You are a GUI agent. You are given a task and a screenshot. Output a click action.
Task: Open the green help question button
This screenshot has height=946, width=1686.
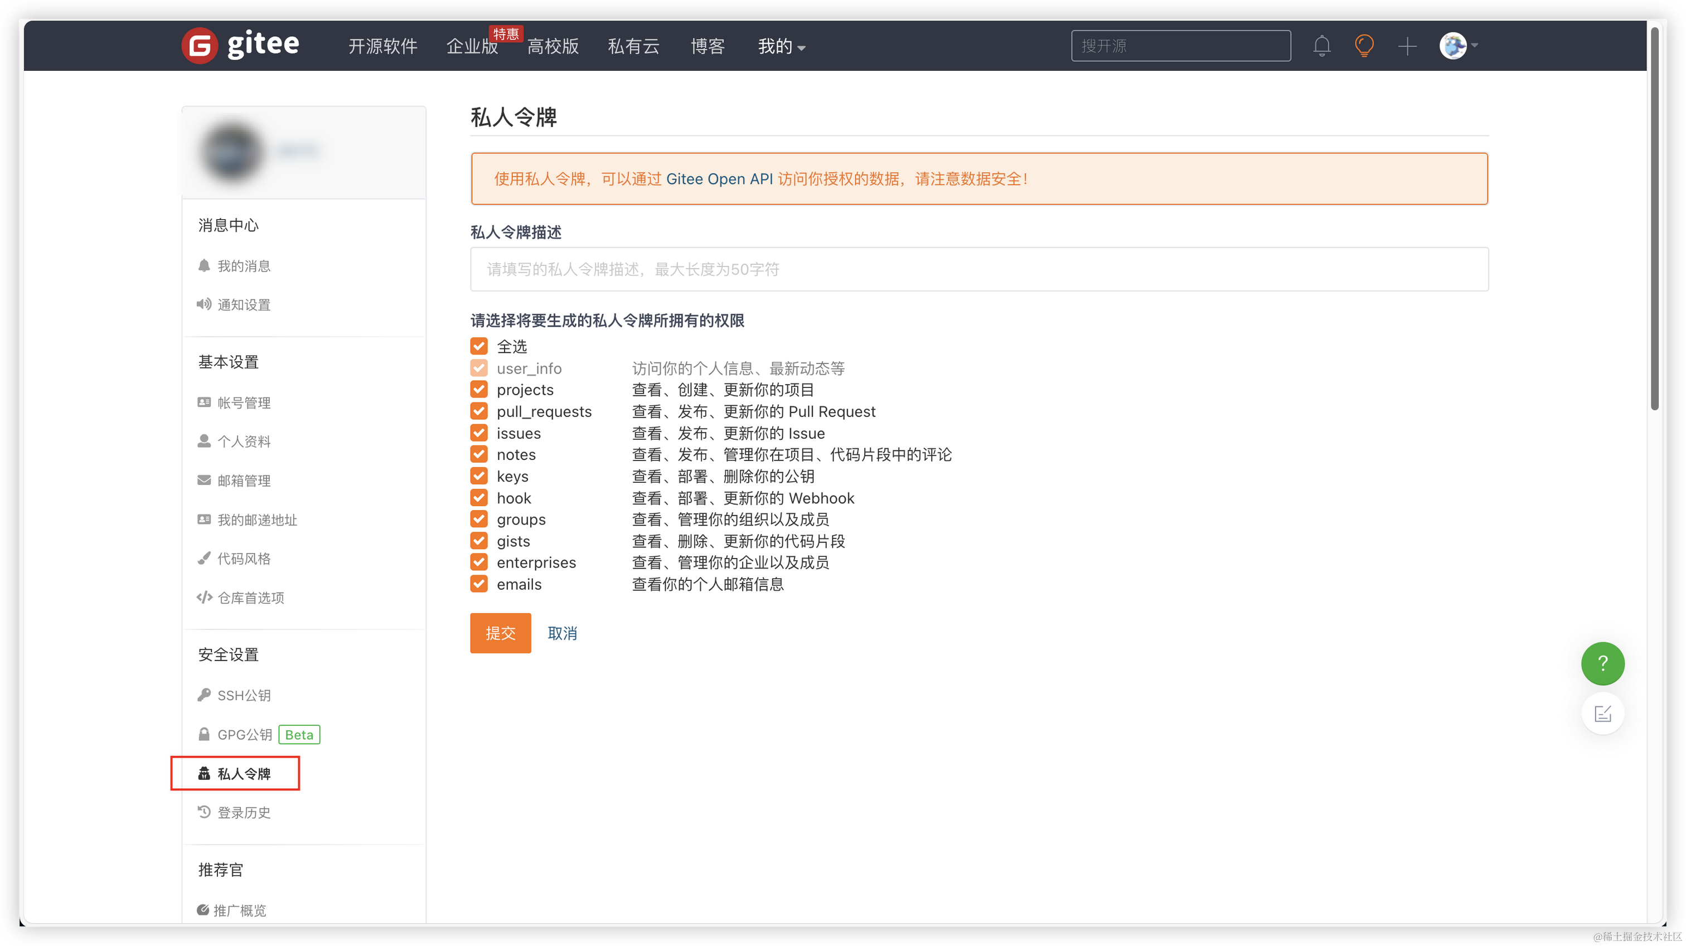[x=1602, y=663]
